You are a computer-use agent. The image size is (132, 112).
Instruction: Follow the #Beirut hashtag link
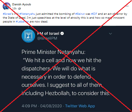tap(80, 14)
